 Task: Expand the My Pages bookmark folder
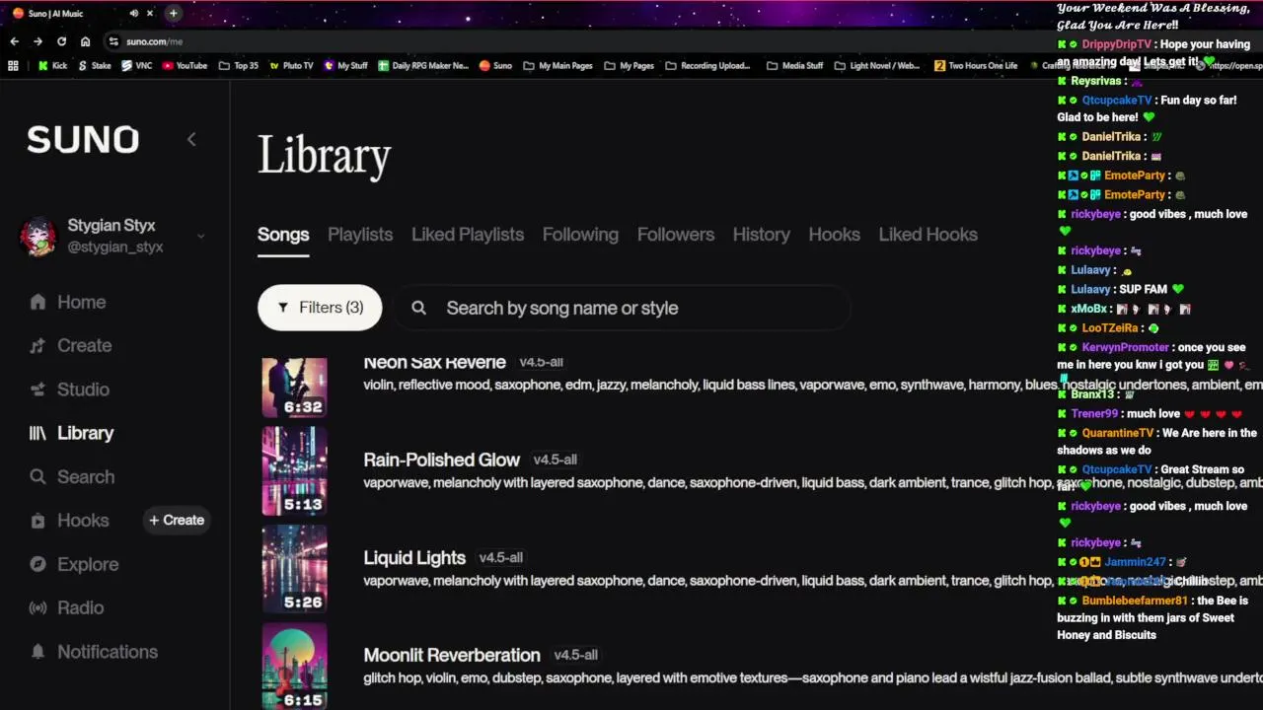coord(629,66)
